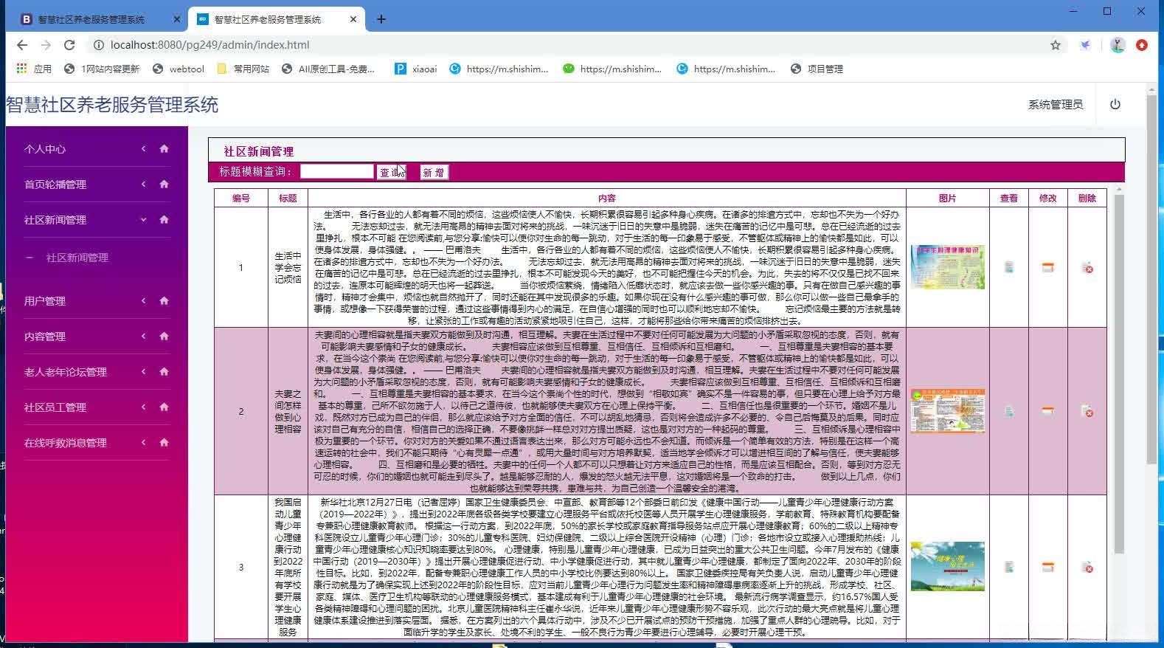Open the 应用 apps shortcut
Viewport: 1164px width, 648px height.
point(34,69)
